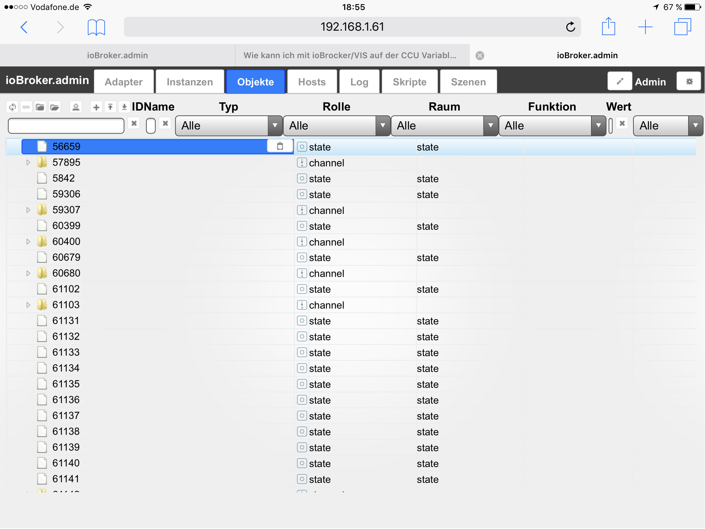Click the download objects arrow icon
This screenshot has height=529, width=705.
124,107
